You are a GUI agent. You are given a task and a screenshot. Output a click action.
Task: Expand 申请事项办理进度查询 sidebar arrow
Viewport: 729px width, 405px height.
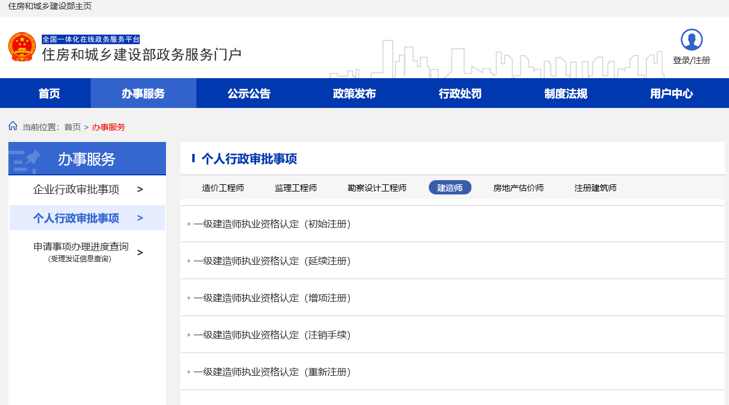140,252
